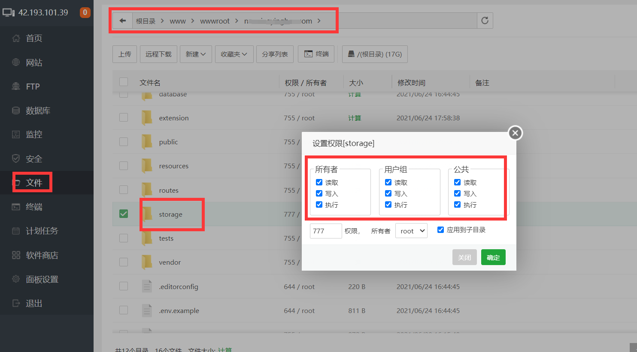637x352 pixels.
Task: Click the 确定 confirm button
Action: pyautogui.click(x=493, y=257)
